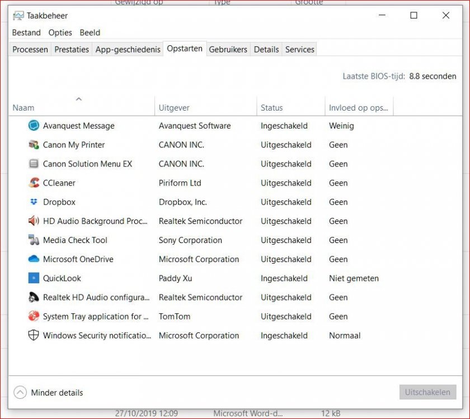470x419 pixels.
Task: Select the QuickLook app icon
Action: click(34, 278)
